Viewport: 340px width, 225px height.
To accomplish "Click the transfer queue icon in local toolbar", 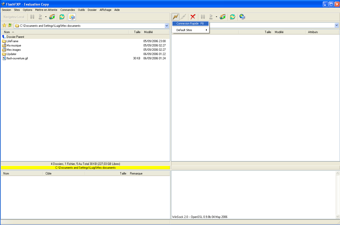I will [52, 17].
